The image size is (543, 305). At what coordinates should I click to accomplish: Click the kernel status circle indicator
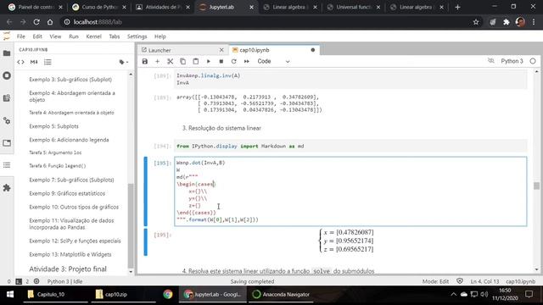(533, 61)
